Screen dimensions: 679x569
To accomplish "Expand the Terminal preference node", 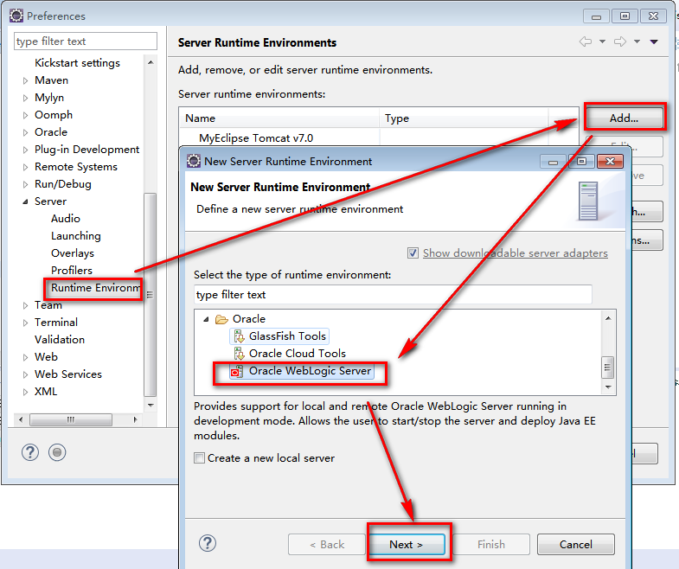I will tap(26, 323).
